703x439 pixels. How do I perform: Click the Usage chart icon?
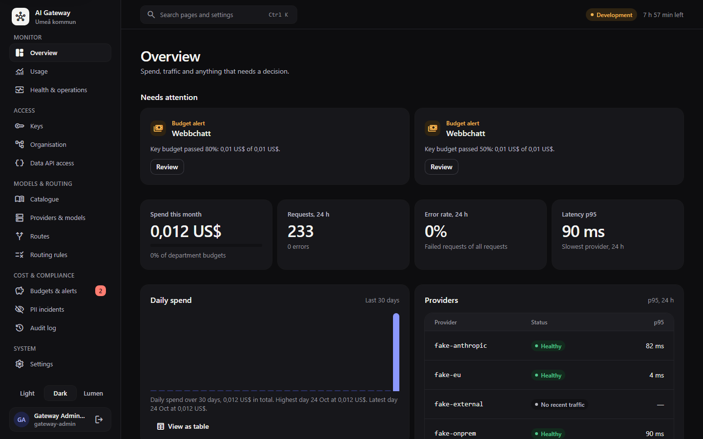pos(20,71)
